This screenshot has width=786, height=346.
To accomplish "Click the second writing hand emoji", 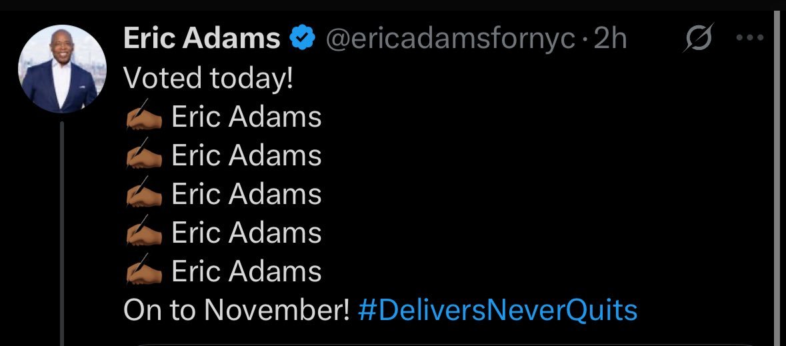I will click(x=143, y=153).
